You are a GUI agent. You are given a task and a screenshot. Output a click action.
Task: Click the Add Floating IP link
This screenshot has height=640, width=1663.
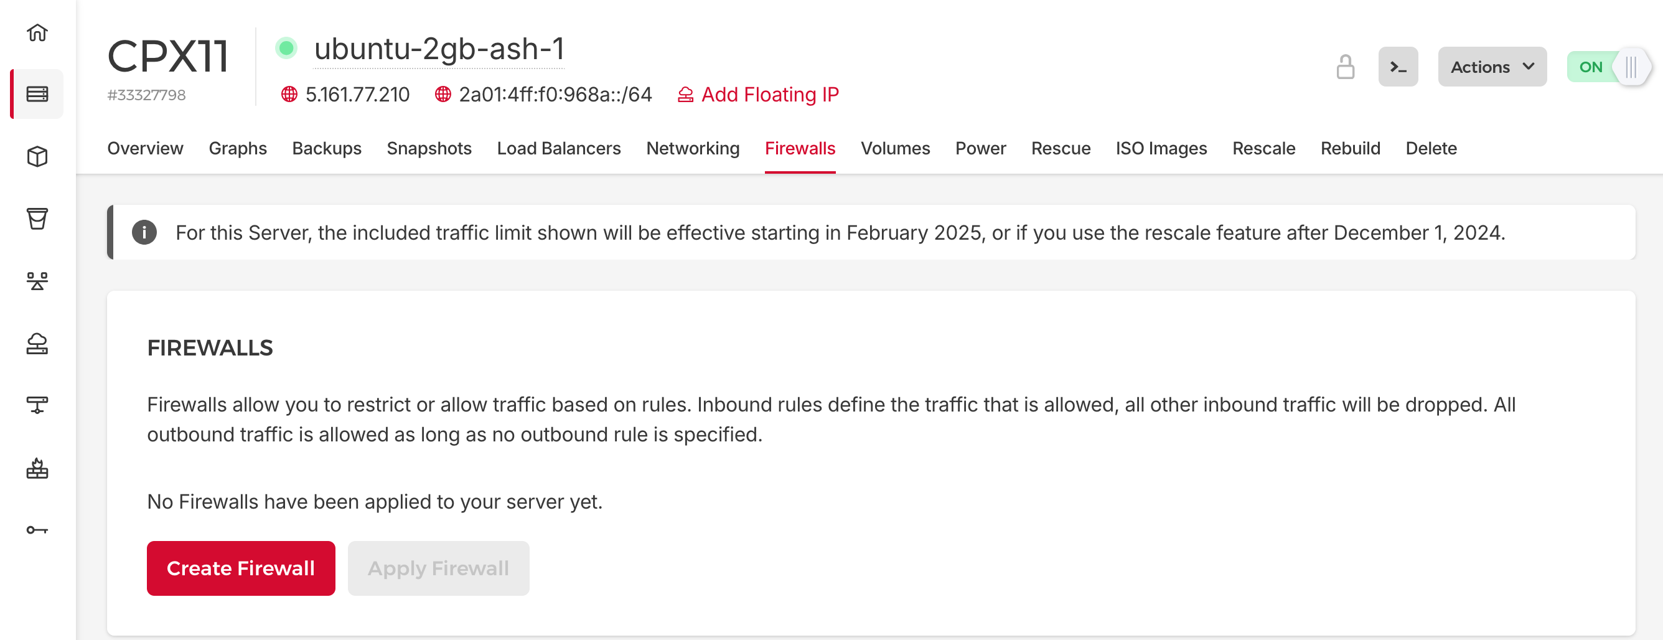click(x=758, y=94)
